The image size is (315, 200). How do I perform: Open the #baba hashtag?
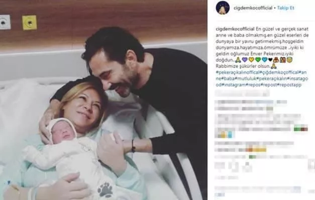(228, 78)
